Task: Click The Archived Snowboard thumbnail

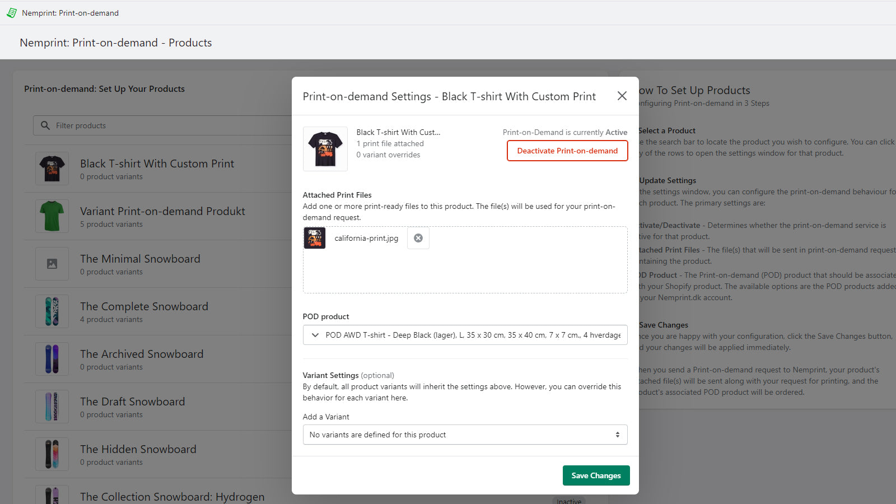Action: [x=52, y=359]
